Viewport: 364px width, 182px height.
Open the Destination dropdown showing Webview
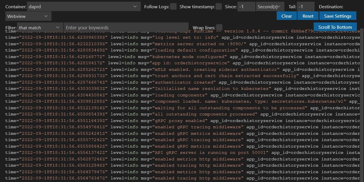click(x=28, y=16)
